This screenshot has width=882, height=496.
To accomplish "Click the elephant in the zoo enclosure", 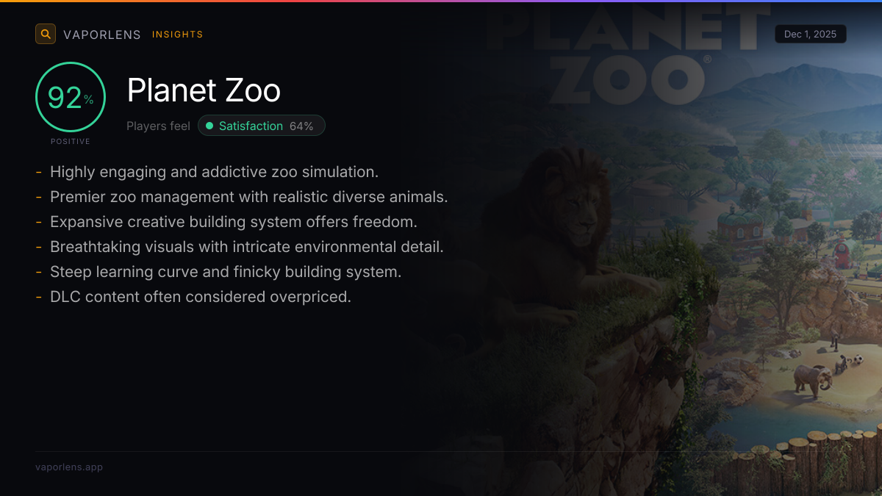I will click(812, 378).
